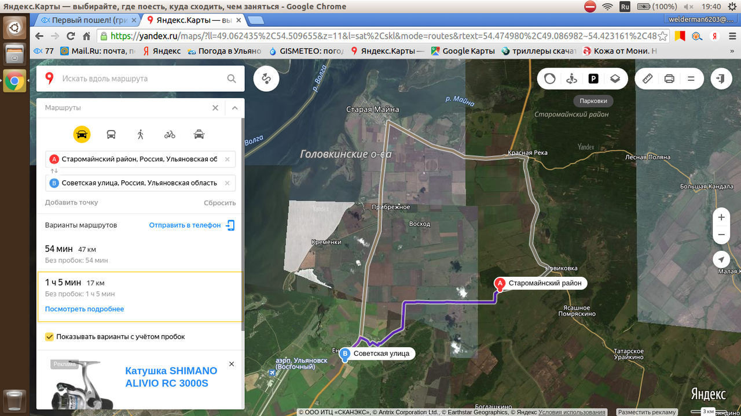The height and width of the screenshot is (416, 741).
Task: Select the pedestrian walking route icon
Action: [x=140, y=135]
